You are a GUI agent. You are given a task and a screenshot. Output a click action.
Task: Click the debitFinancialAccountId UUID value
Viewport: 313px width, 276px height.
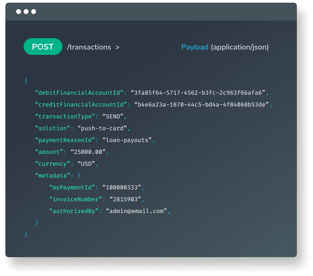point(198,93)
